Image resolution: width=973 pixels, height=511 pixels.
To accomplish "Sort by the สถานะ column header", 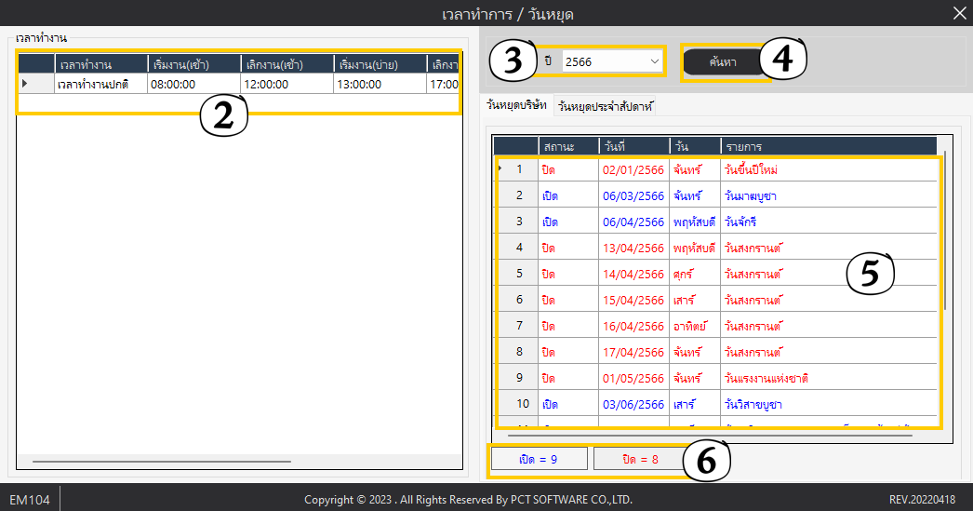I will click(x=567, y=146).
